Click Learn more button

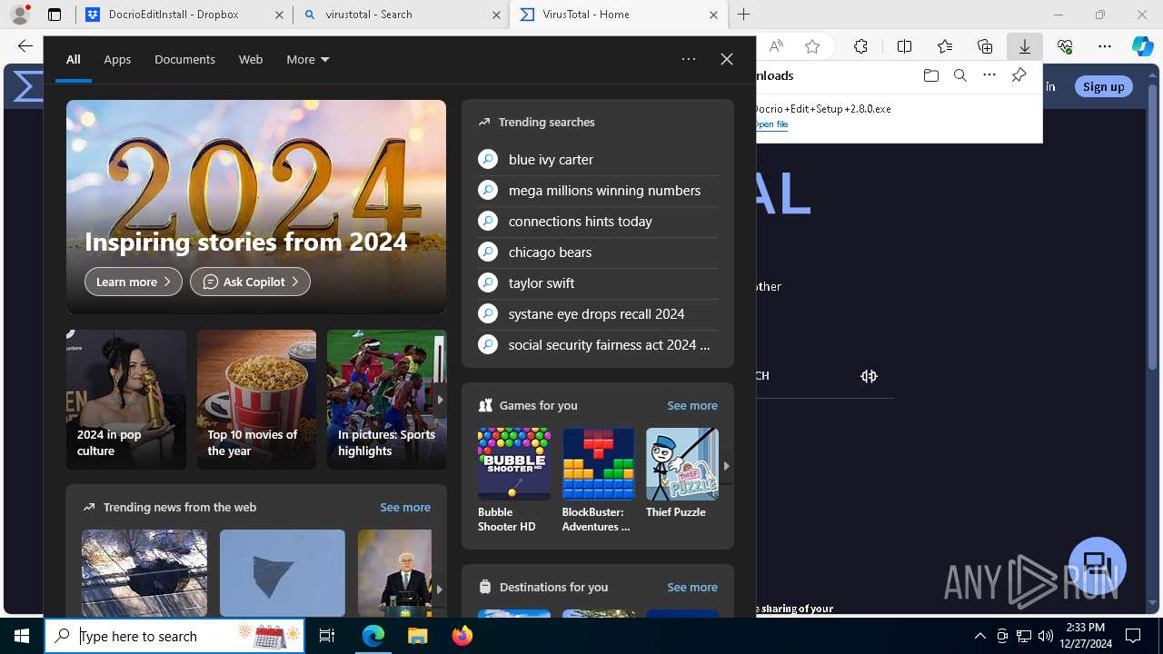tap(134, 282)
